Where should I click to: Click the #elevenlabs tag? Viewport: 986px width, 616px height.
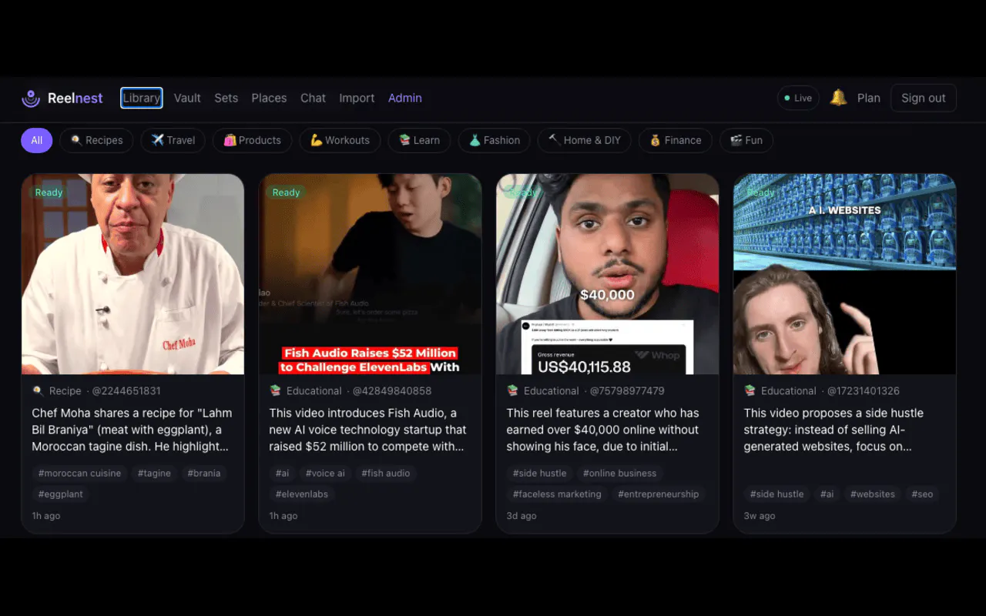click(302, 494)
